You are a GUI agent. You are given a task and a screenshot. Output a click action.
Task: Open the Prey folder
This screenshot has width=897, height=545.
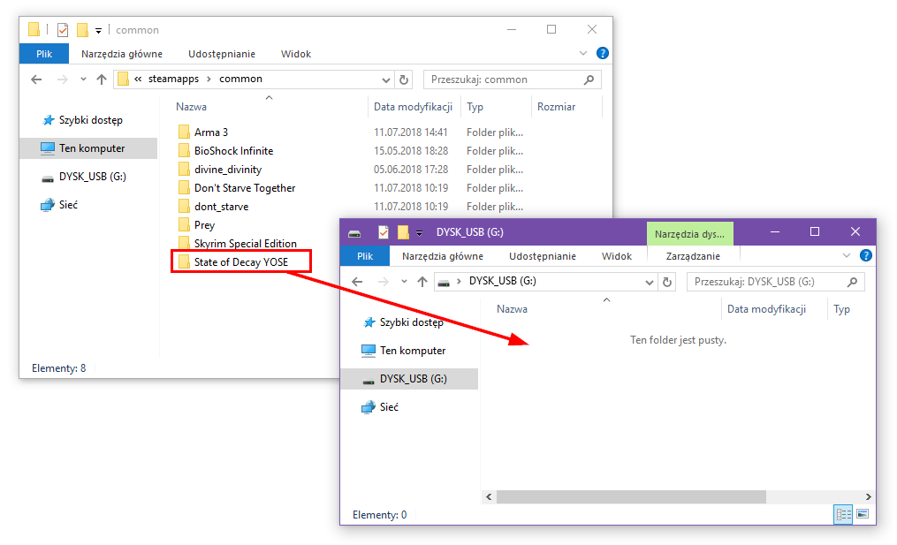pyautogui.click(x=204, y=225)
